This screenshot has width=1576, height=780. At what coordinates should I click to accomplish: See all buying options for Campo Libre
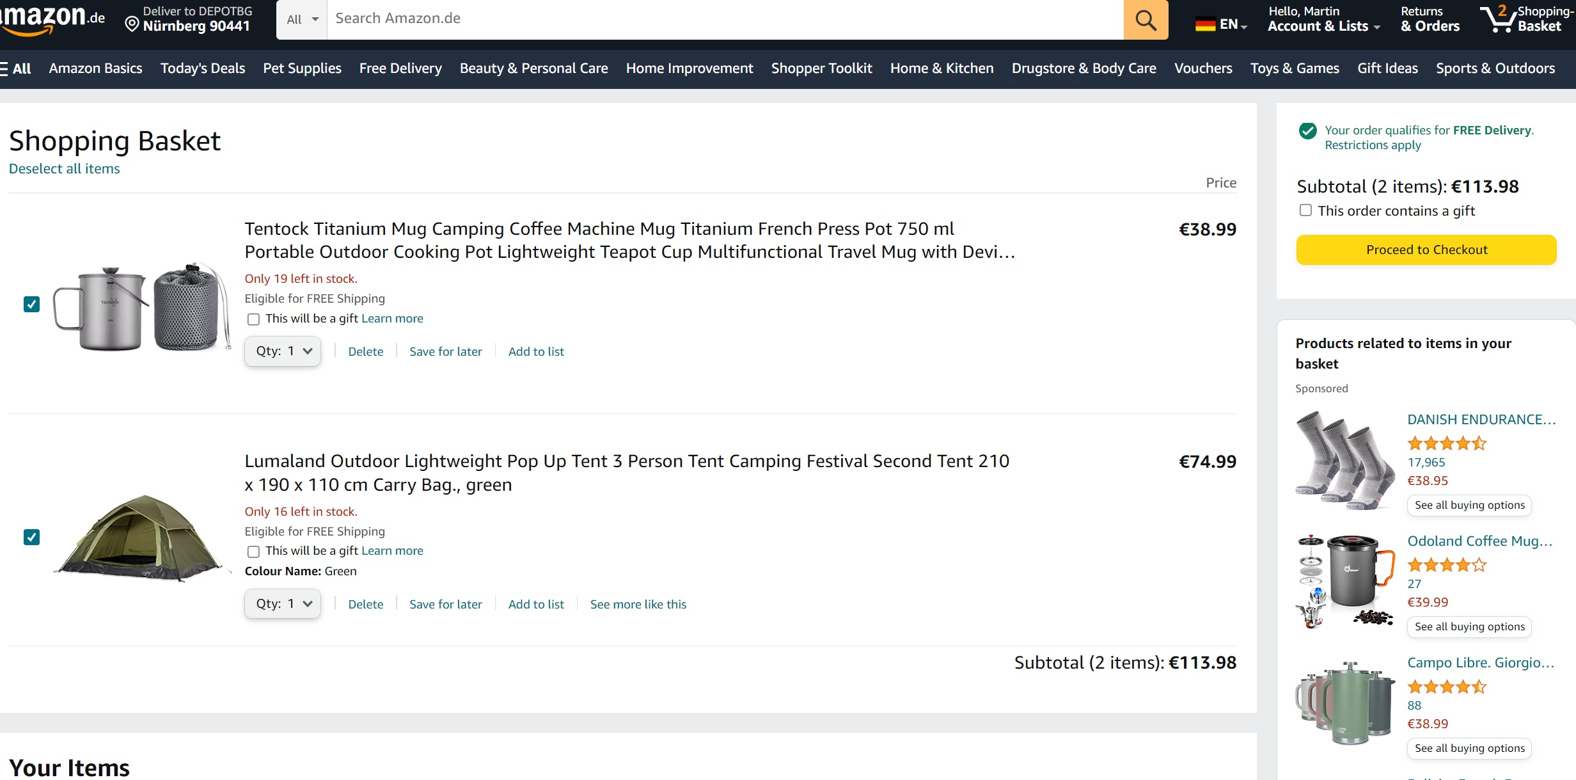coord(1469,748)
